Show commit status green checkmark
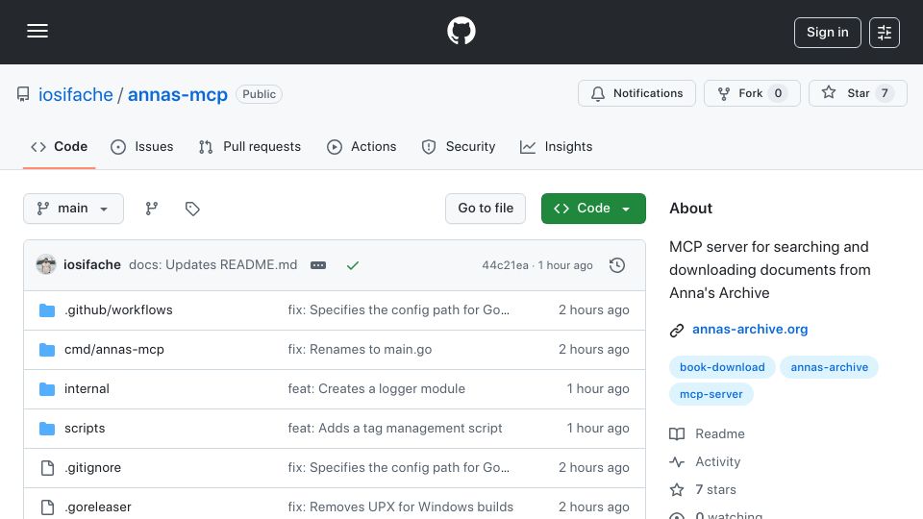Image resolution: width=923 pixels, height=519 pixels. tap(353, 265)
